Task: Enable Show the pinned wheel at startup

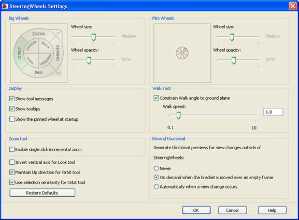Action: (x=12, y=119)
